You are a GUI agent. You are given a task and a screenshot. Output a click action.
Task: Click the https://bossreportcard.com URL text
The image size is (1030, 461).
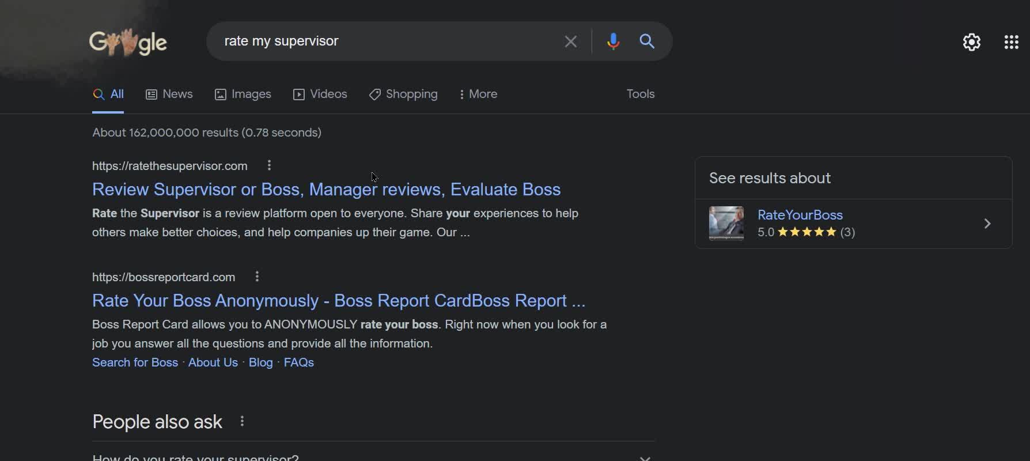[164, 277]
